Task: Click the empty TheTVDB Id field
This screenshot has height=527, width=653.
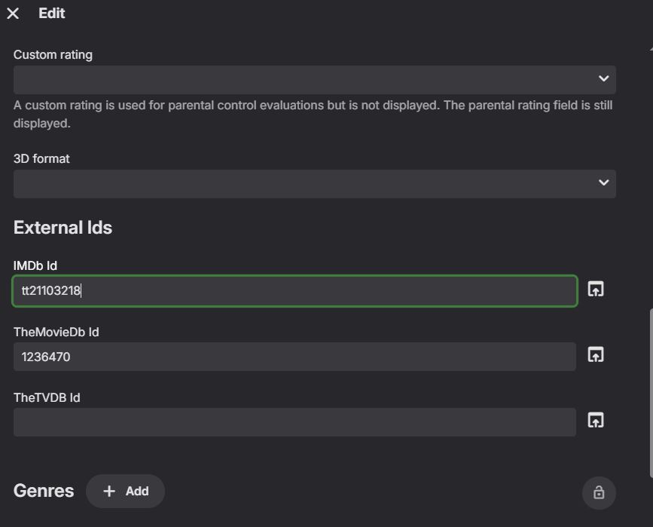Action: 294,422
